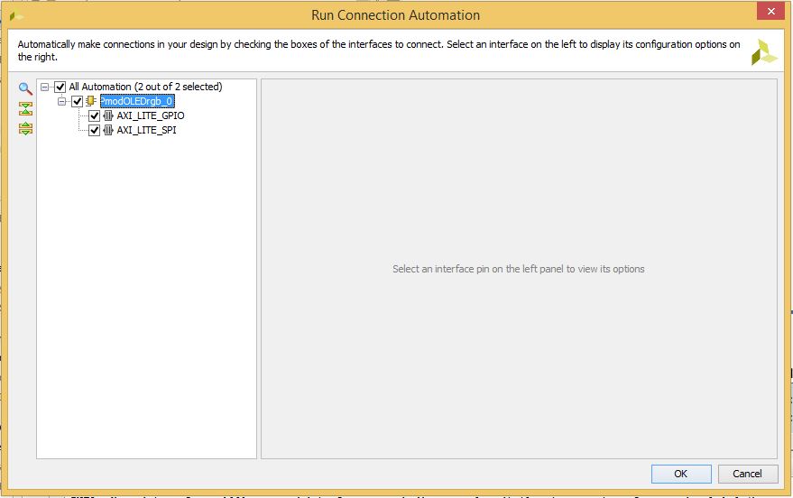Click the PmodOLEDrgb_0 IP block icon
Viewport: 793px width, 498px height.
coord(91,101)
